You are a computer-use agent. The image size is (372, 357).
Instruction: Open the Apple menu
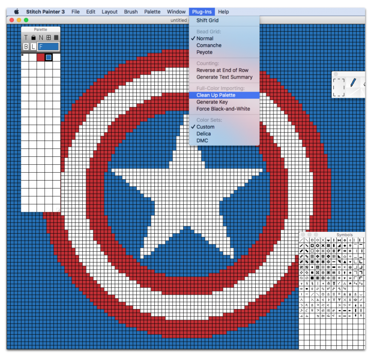16,12
